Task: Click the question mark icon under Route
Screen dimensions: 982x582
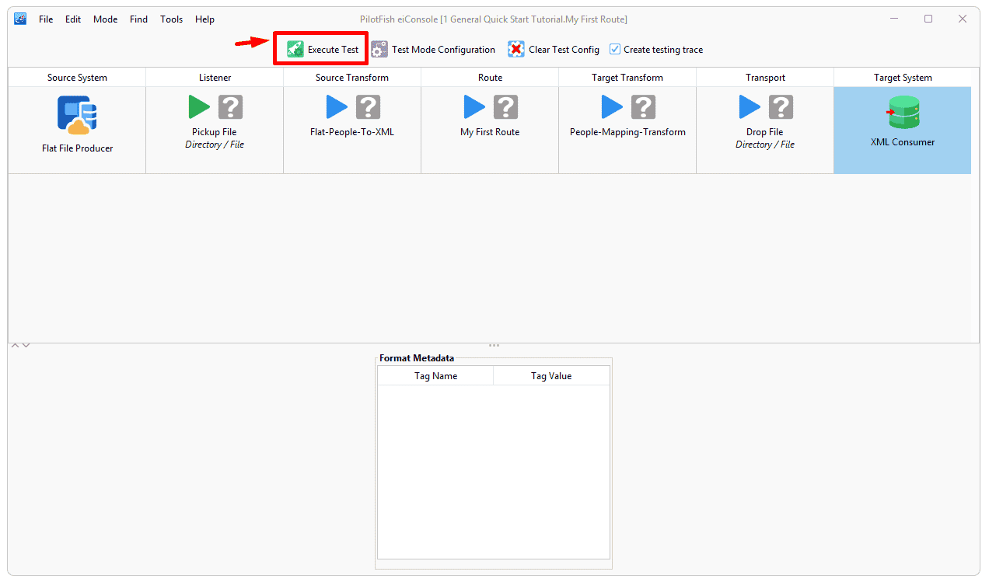Action: [x=505, y=106]
